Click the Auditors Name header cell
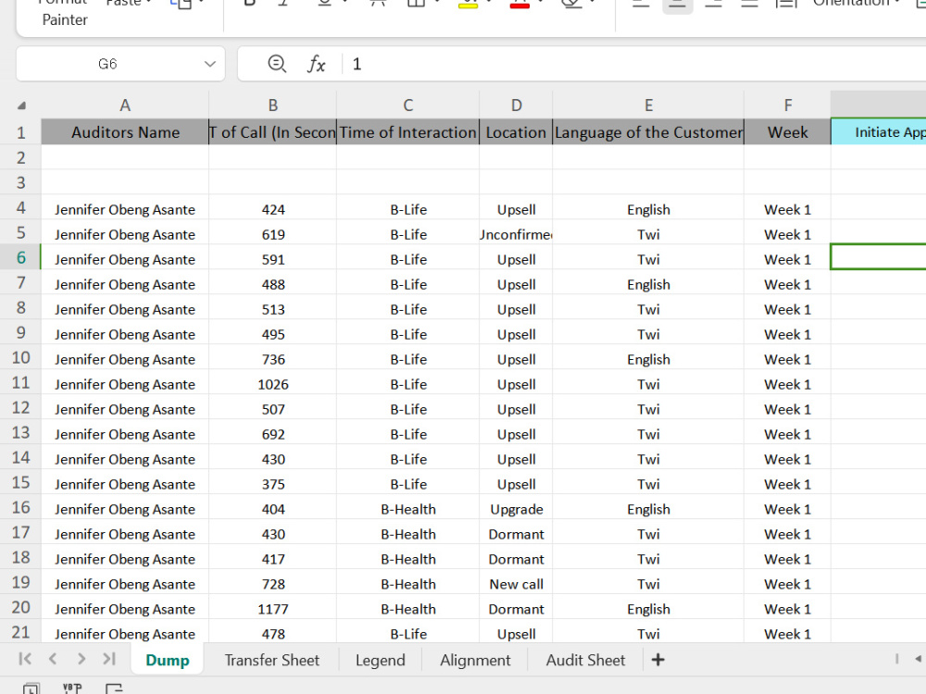Image resolution: width=926 pixels, height=694 pixels. [x=125, y=132]
